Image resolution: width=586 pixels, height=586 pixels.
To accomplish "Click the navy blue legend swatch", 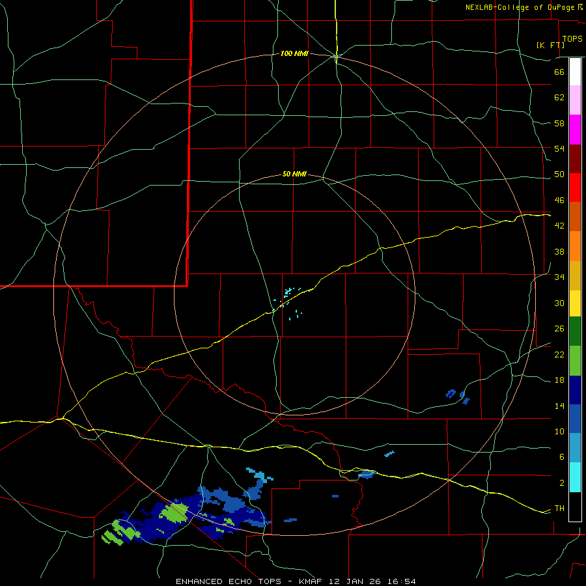I will 575,390.
